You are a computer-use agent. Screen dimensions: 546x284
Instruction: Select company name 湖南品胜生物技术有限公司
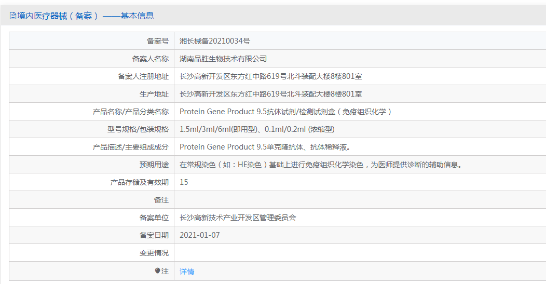223,59
